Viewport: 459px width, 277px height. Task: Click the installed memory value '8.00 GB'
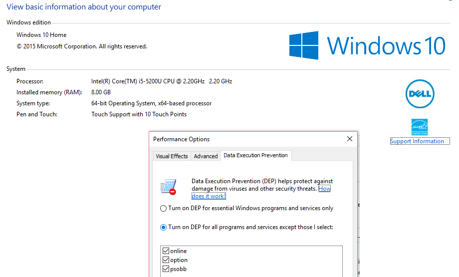pos(101,92)
